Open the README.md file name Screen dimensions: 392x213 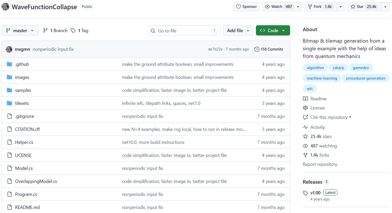tap(27, 207)
